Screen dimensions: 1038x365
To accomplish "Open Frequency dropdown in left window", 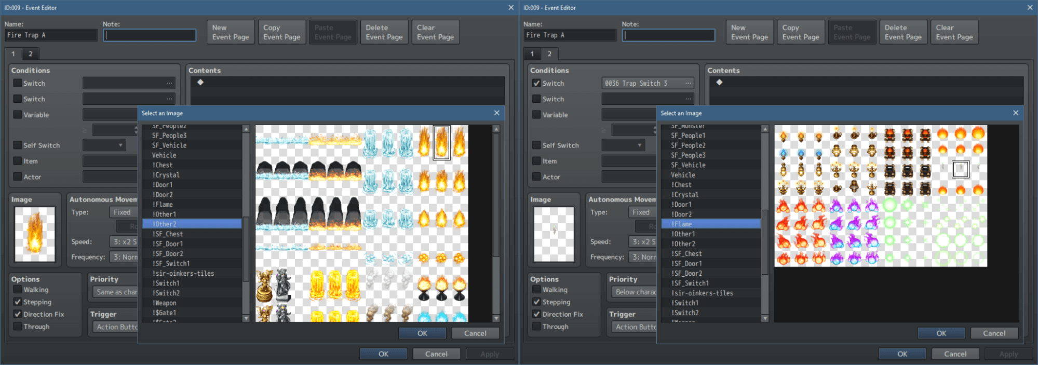I will 124,257.
